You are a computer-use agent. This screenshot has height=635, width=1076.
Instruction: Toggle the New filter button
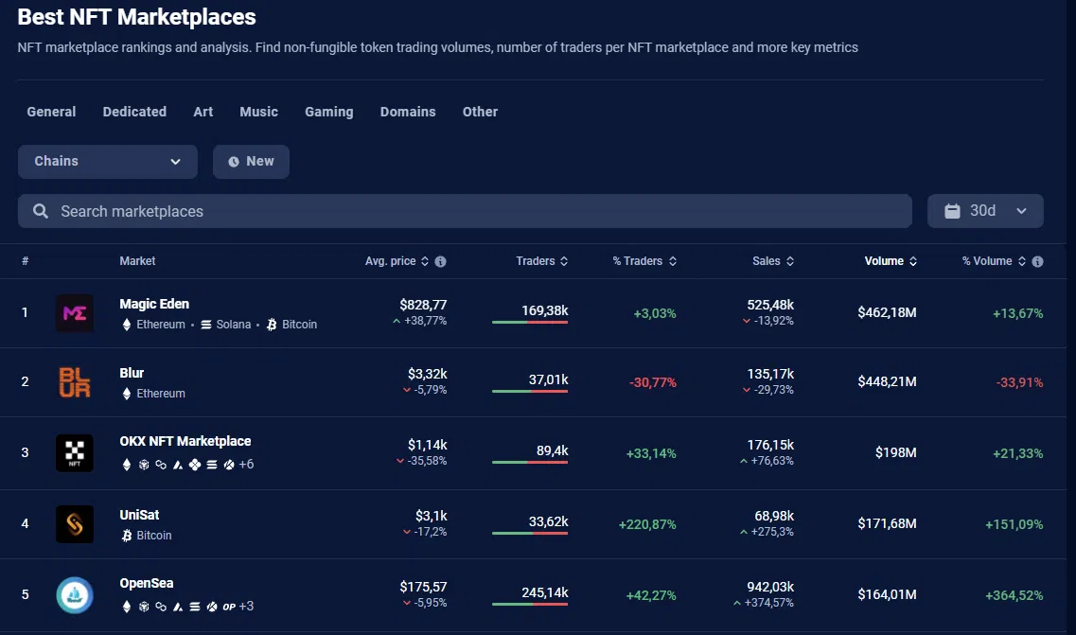pos(251,161)
